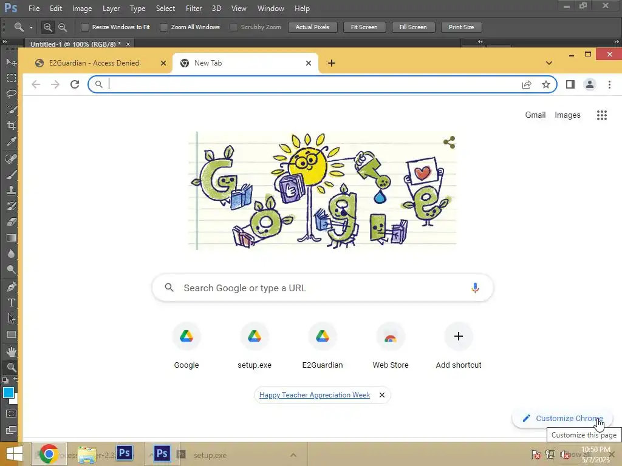The image size is (622, 466).
Task: Open the Image menu
Action: click(x=82, y=8)
